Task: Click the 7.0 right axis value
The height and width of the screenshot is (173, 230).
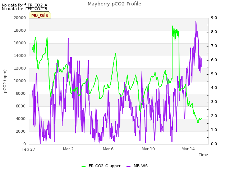Action: click(x=214, y=46)
